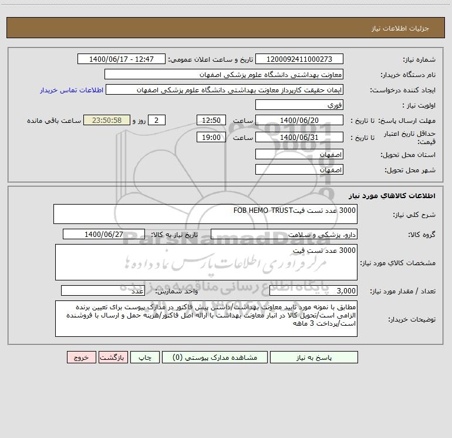
Task: Click the buyer notes text area
Action: click(x=206, y=319)
